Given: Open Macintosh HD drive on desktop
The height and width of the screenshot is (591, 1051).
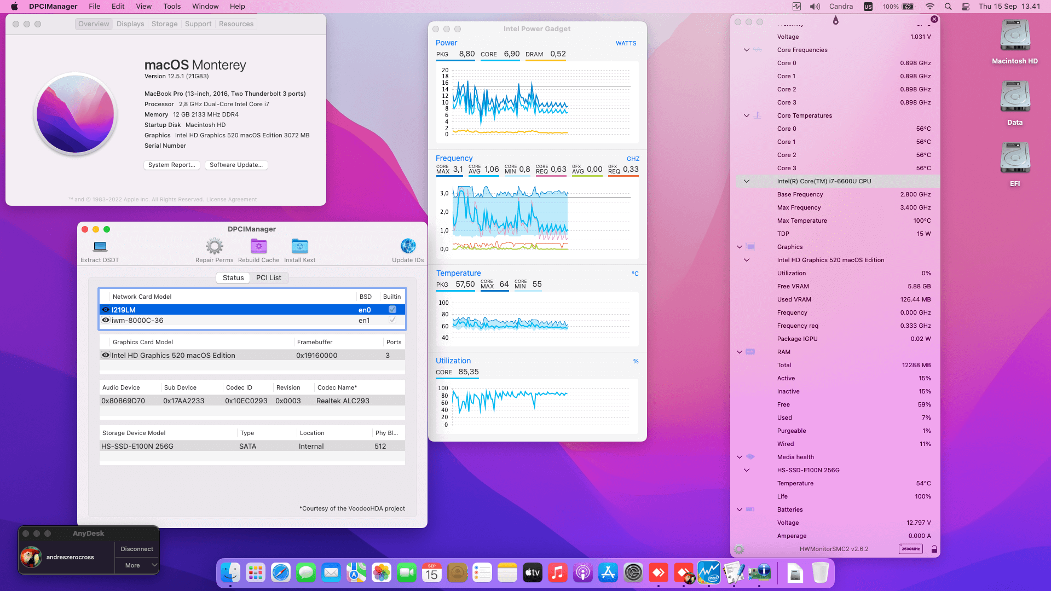Looking at the screenshot, I should (1015, 42).
